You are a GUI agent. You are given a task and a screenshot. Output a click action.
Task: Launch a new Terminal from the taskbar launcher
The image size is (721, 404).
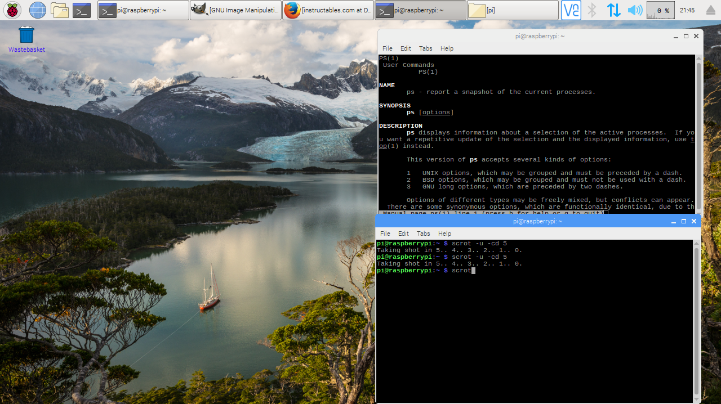pos(81,10)
